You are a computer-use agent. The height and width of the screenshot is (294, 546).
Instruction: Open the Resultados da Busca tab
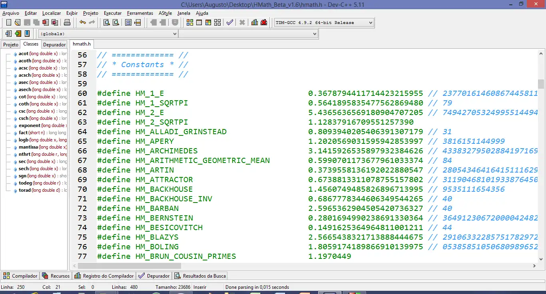click(200, 276)
